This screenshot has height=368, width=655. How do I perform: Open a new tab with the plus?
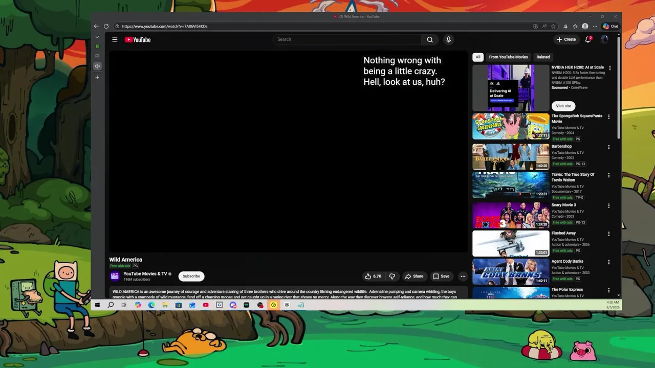click(97, 77)
